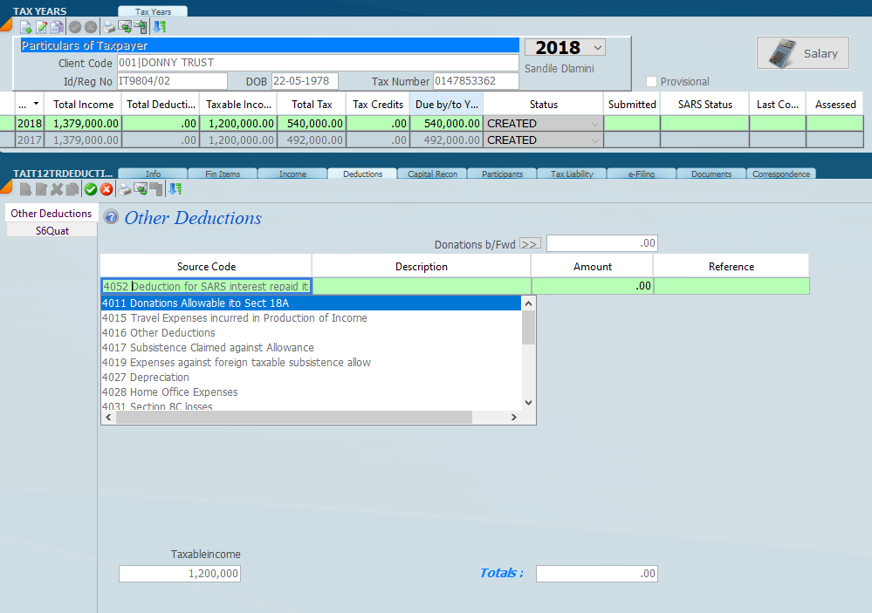Click the Tax Number input field
Viewport: 872px width, 613px height.
tap(476, 81)
